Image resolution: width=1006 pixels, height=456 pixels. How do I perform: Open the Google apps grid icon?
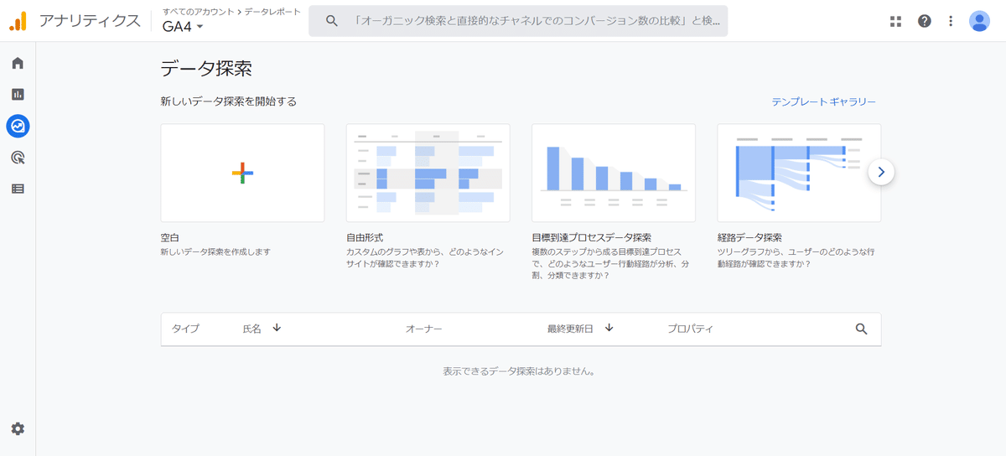tap(895, 21)
